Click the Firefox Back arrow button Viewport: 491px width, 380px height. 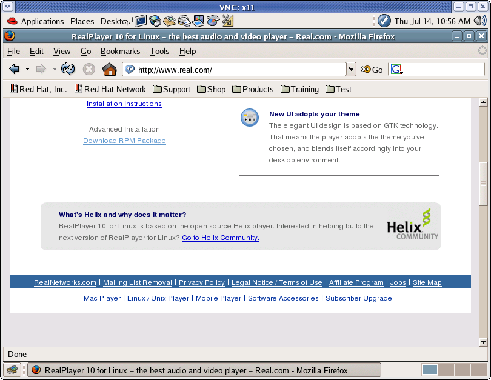(15, 69)
